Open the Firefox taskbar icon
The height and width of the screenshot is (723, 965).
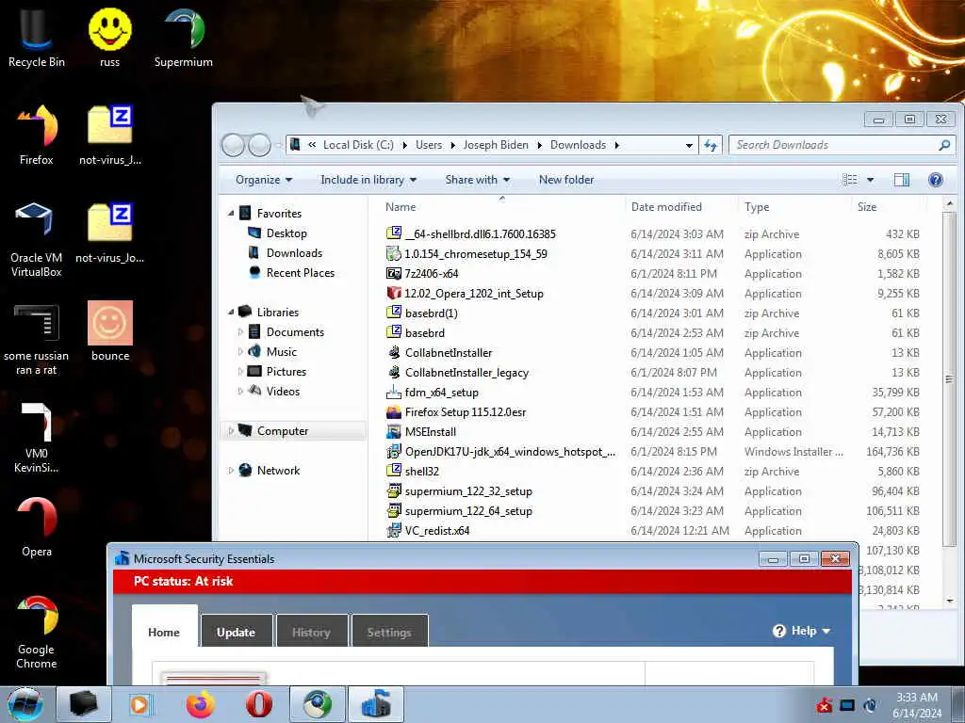coord(201,704)
